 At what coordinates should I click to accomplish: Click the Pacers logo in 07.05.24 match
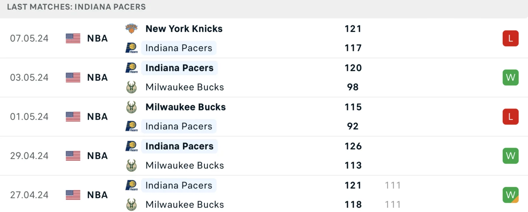pyautogui.click(x=131, y=48)
